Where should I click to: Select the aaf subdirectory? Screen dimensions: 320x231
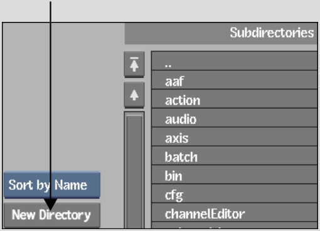click(235, 80)
